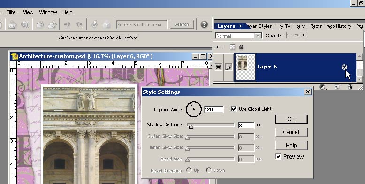Click the Outer Glow Size slider
Viewport: 365px width, 184px height.
[x=211, y=136]
